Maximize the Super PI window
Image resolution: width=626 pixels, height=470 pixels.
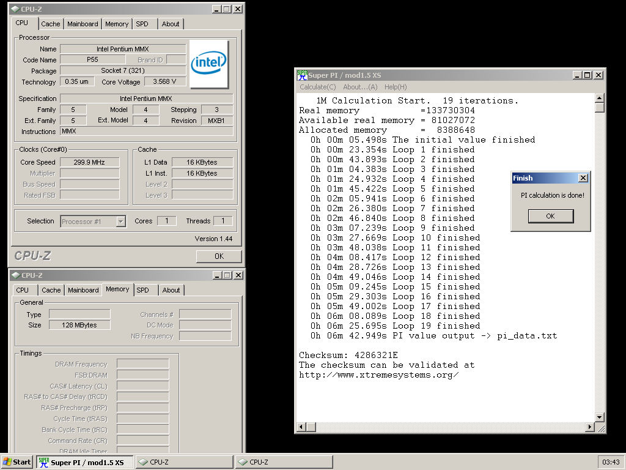click(587, 75)
